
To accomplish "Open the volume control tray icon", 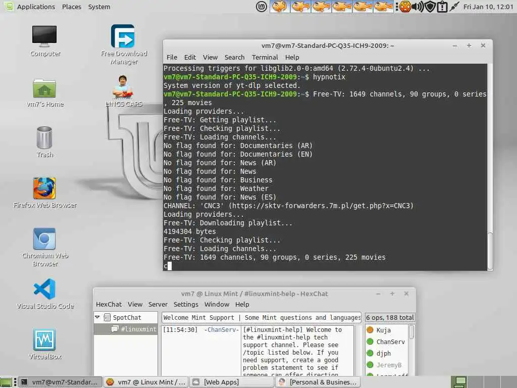I will coord(418,7).
